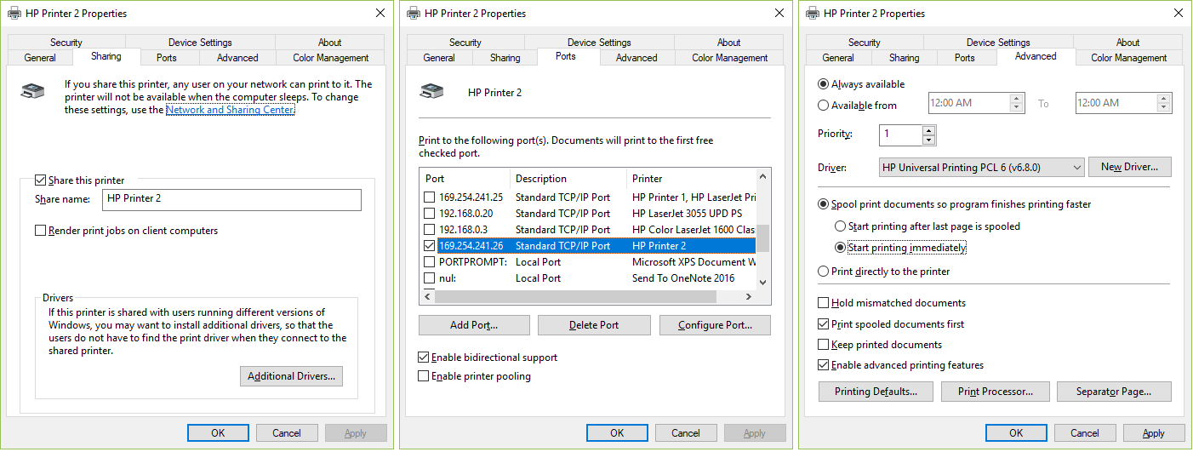Viewport: 1193px width, 452px height.
Task: Check the PORTPROMPT: port checkbox
Action: pos(430,262)
